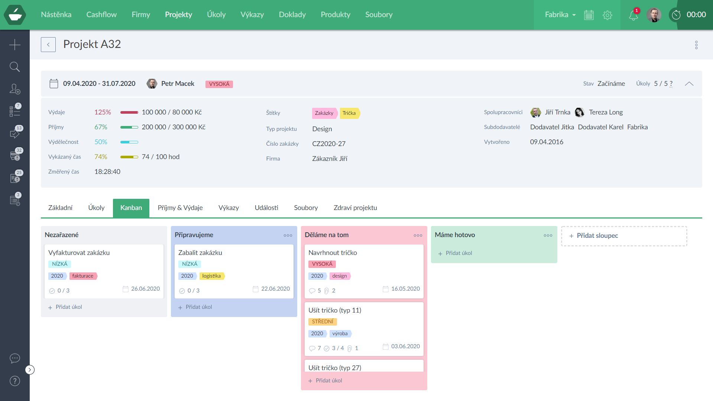Open the help question mark icon
The width and height of the screenshot is (713, 401).
[14, 381]
